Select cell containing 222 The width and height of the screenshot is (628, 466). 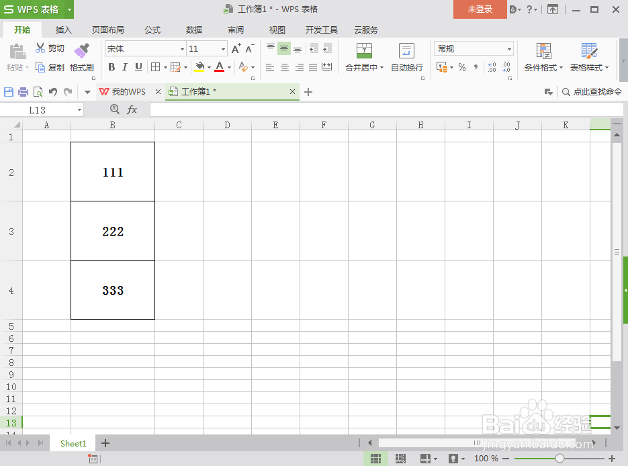pos(113,230)
